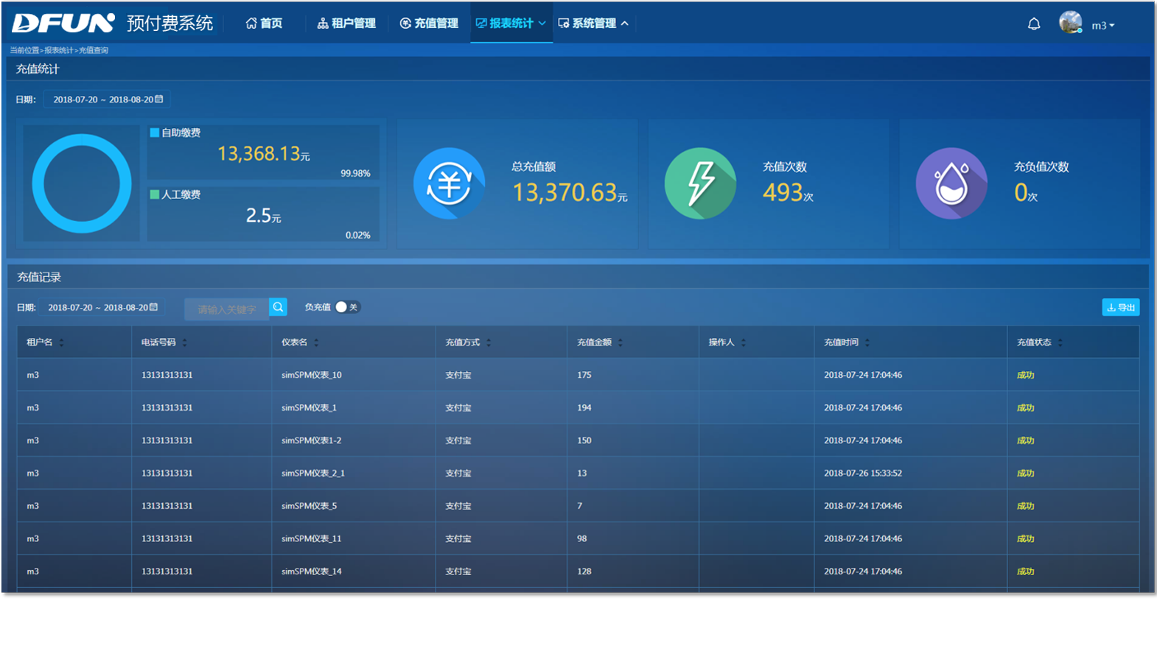Sort table by 充值金额 column
This screenshot has height=654, width=1157.
[621, 342]
